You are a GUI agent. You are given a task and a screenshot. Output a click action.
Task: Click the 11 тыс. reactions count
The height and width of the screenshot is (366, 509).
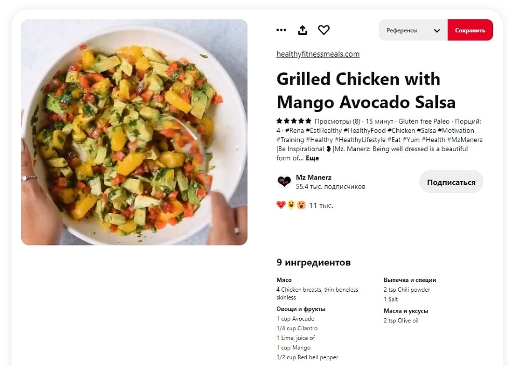[x=321, y=206]
